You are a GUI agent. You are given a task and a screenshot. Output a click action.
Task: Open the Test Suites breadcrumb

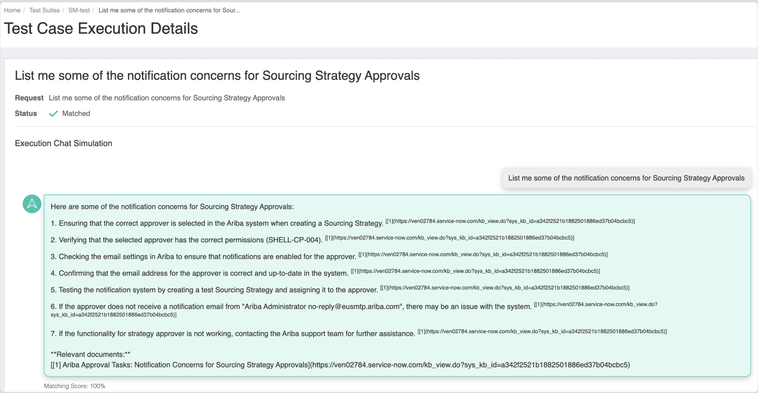click(x=44, y=10)
